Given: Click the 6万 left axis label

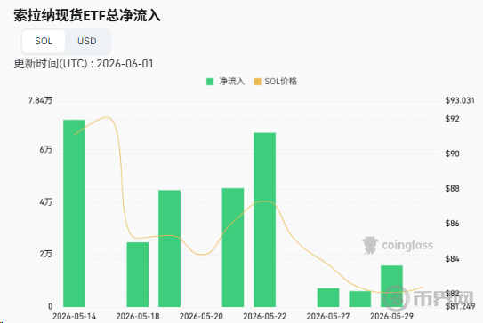Looking at the screenshot, I should 45,150.
